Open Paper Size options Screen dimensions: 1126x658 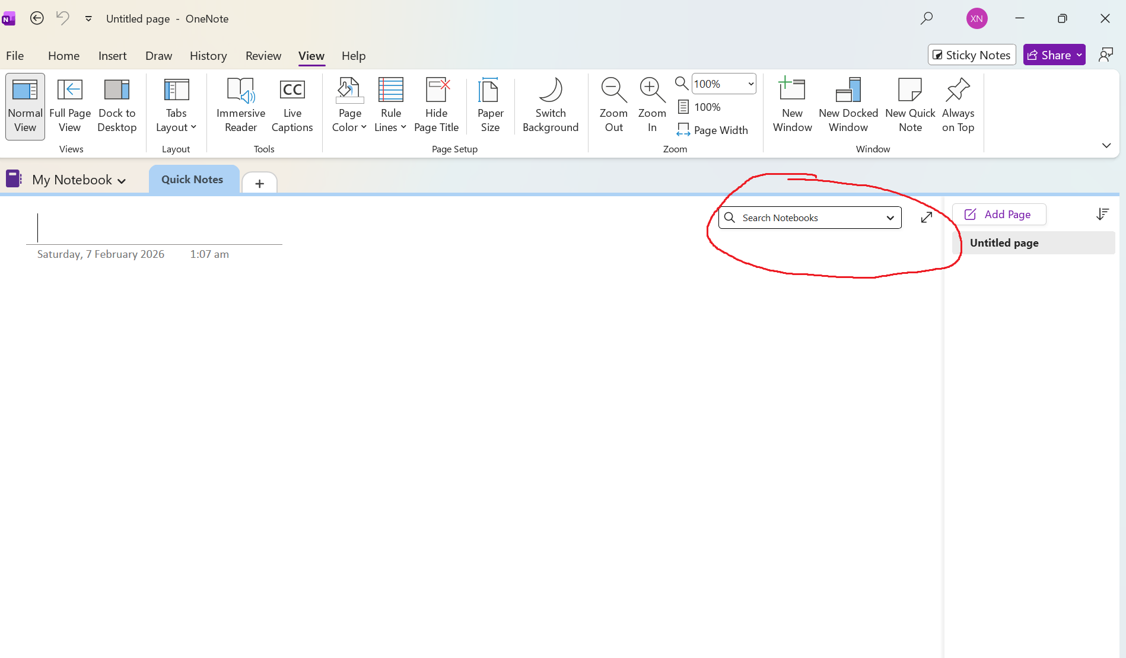490,106
